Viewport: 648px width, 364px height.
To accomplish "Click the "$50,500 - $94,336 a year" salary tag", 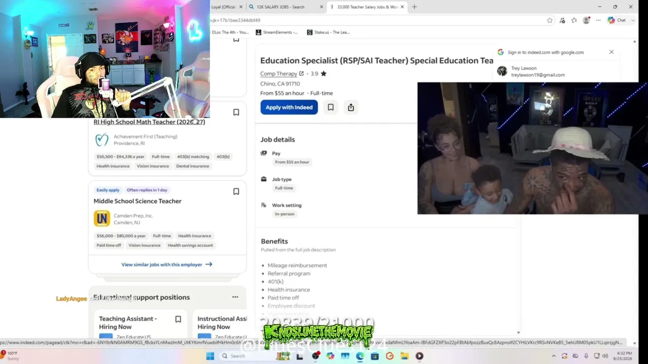I will click(120, 157).
